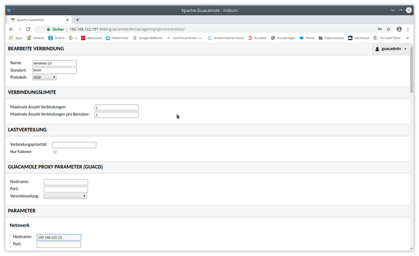Open the Zimbra bookmark
Screen dimensions: 419x256
[x=57, y=38]
